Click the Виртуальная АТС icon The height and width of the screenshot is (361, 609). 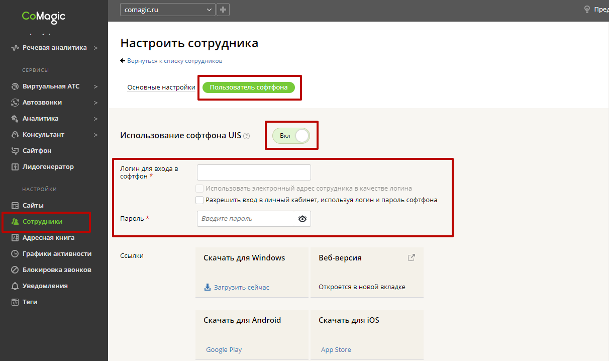pos(15,86)
